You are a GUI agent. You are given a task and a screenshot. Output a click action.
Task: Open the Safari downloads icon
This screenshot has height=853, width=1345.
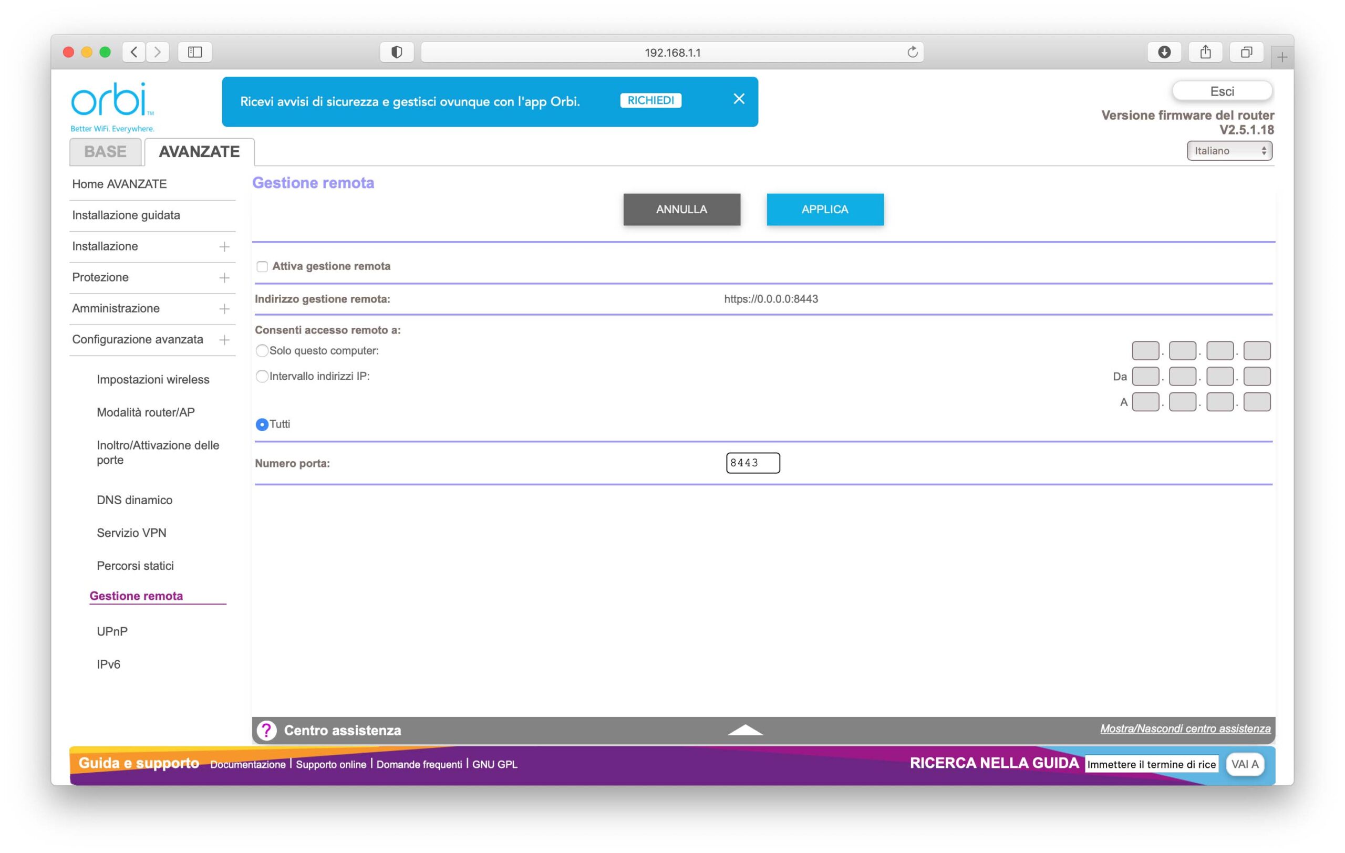coord(1164,52)
